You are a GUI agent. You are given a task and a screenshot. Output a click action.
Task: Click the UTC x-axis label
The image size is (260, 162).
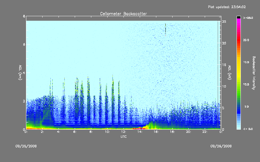123,136
